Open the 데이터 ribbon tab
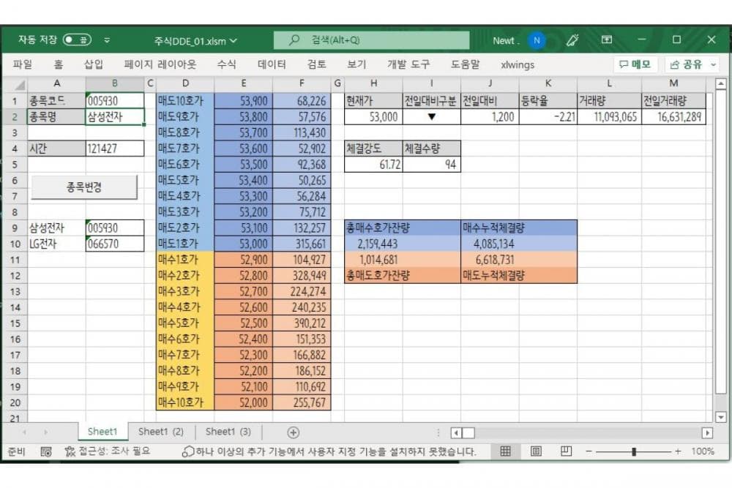The height and width of the screenshot is (488, 732). click(272, 64)
